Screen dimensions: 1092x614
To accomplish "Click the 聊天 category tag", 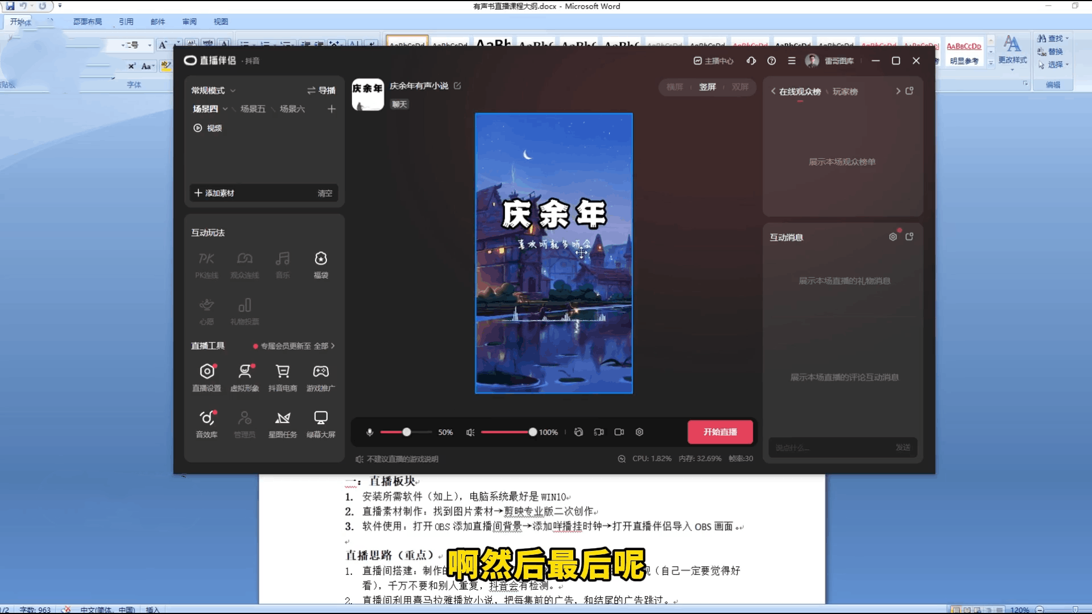I will tap(400, 105).
